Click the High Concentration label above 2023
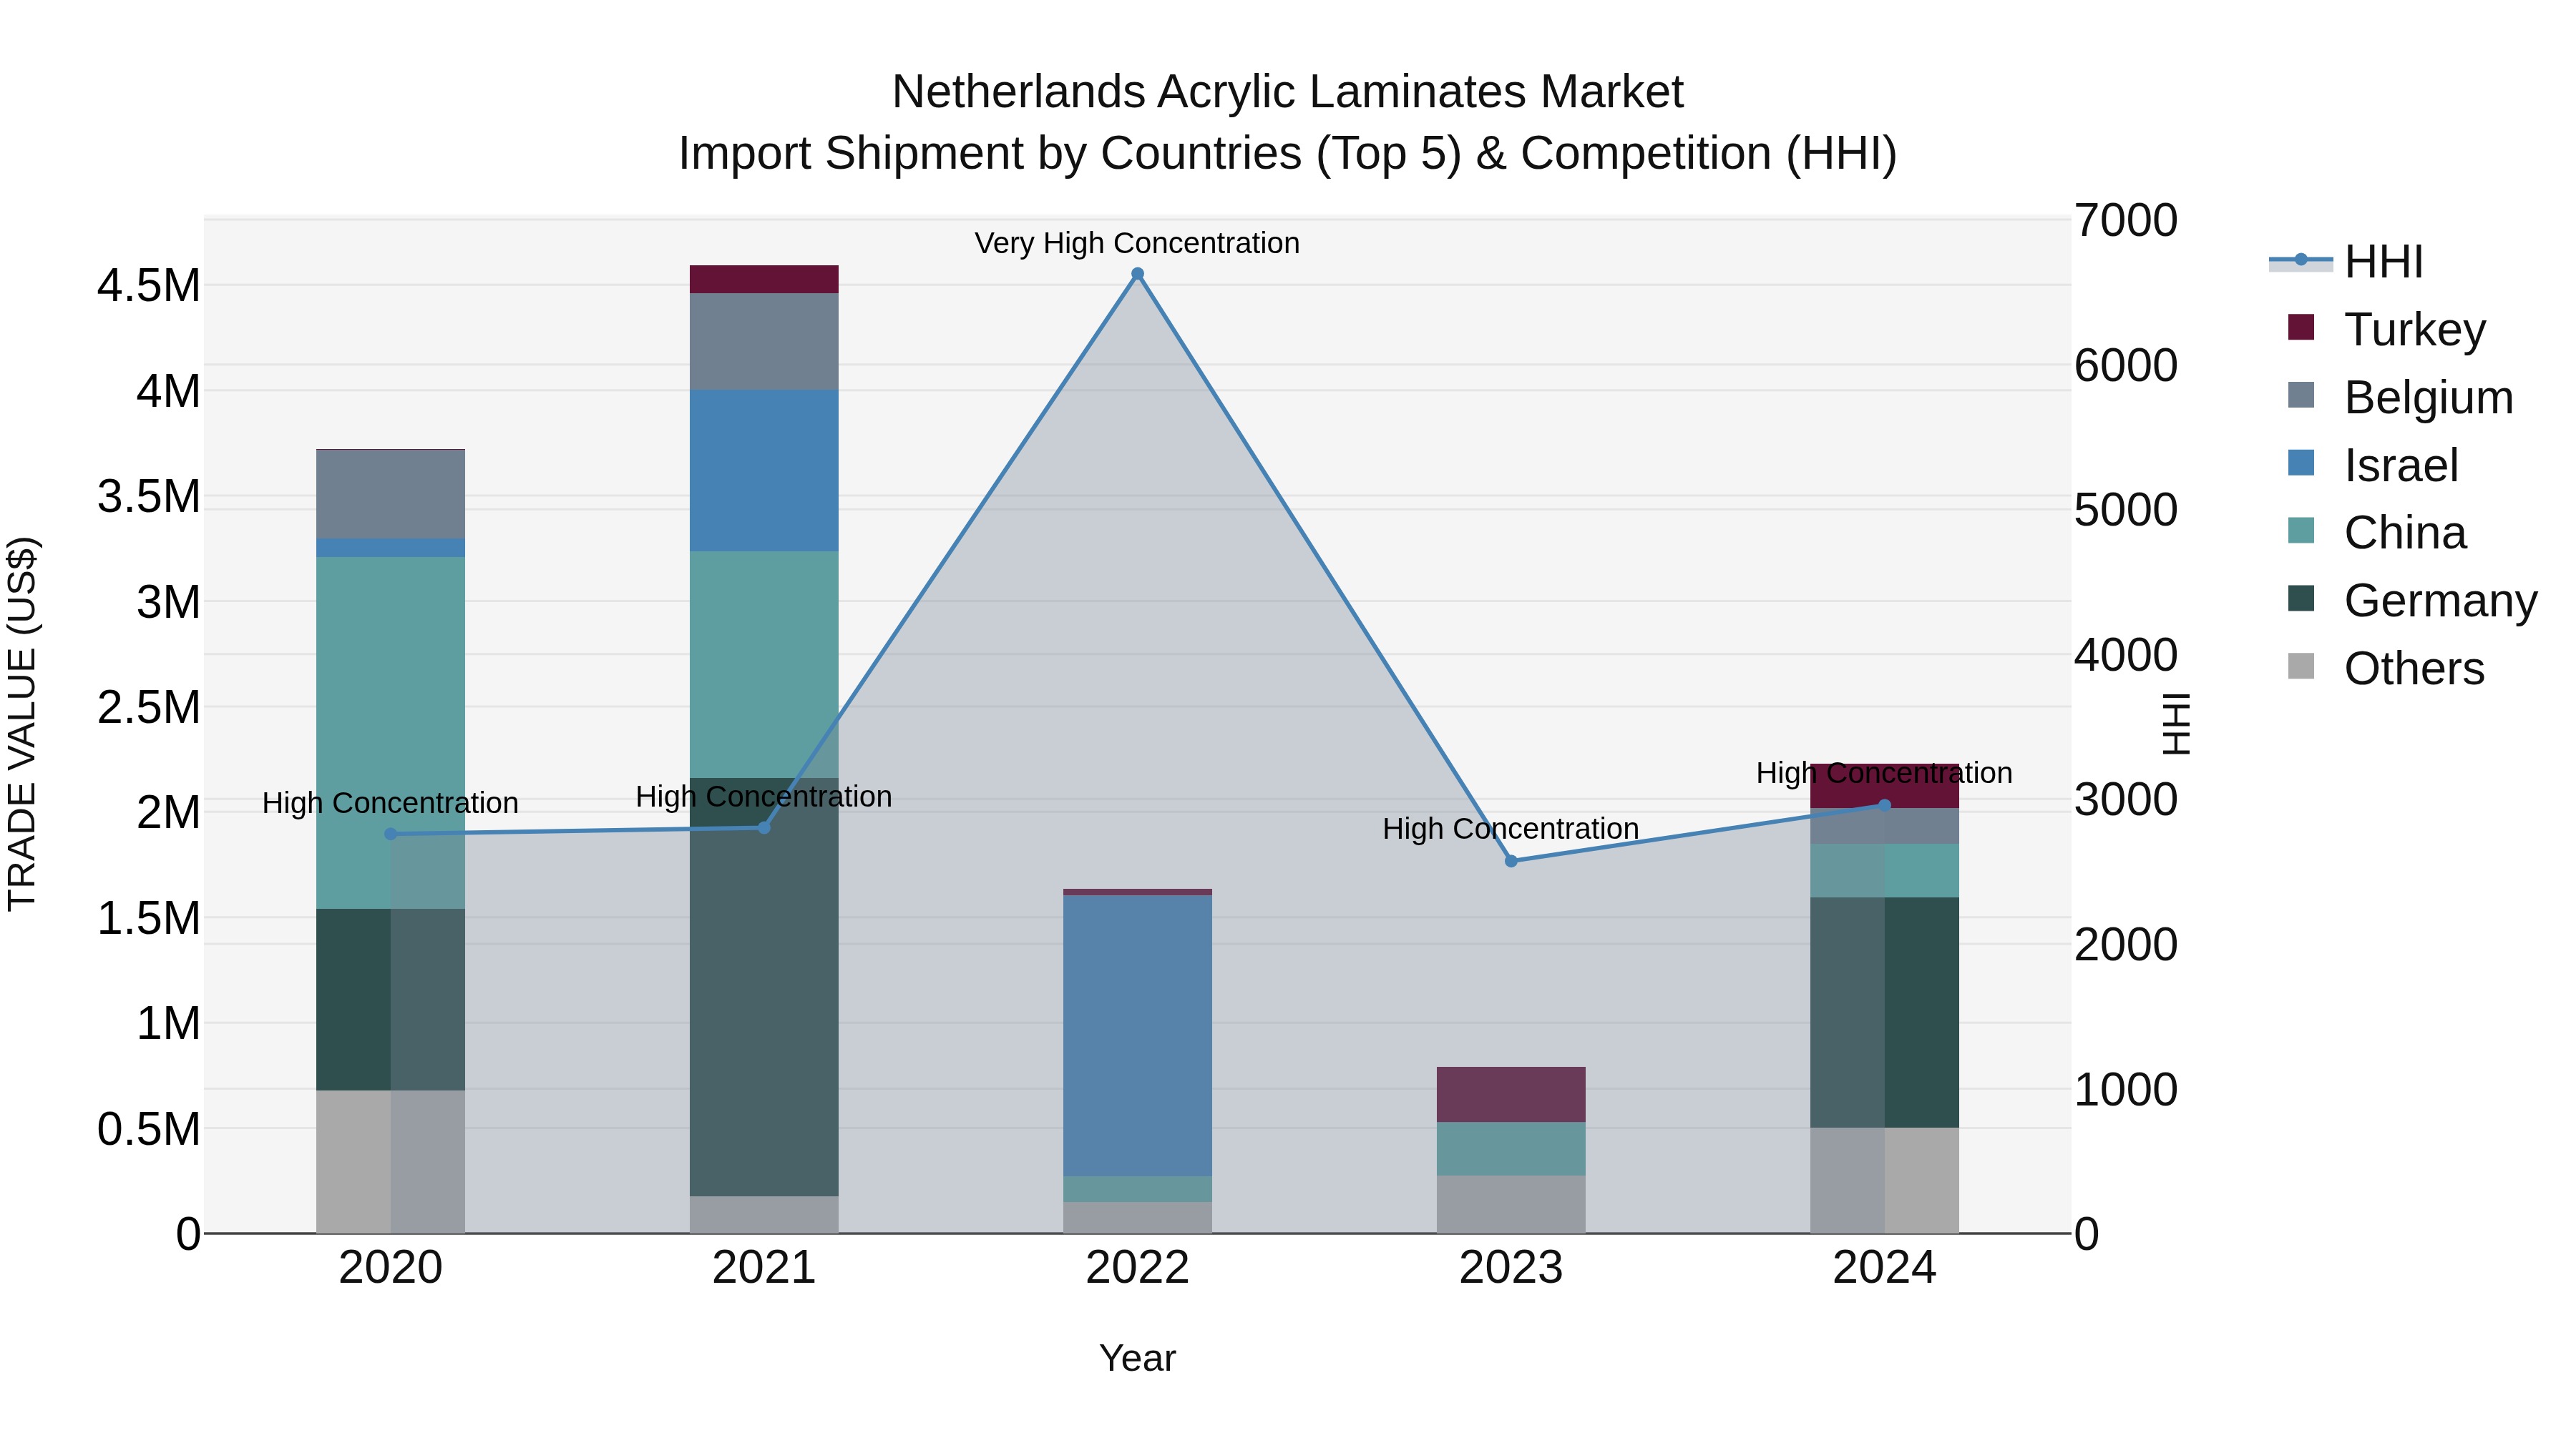This screenshot has width=2576, height=1448. tap(1511, 829)
